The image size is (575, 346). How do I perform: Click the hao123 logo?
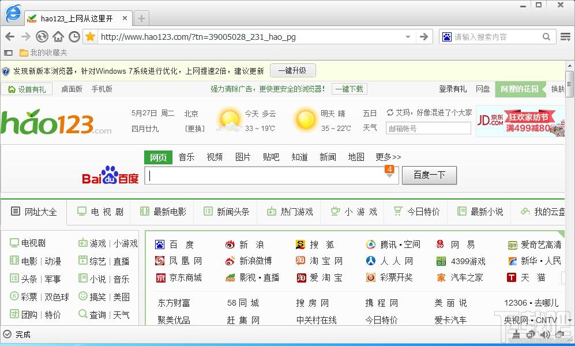tap(56, 122)
